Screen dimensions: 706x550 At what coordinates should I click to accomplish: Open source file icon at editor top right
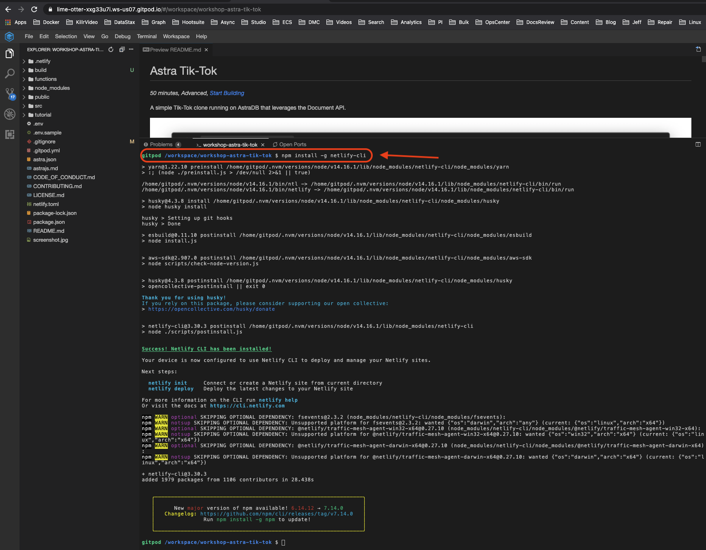tap(698, 49)
